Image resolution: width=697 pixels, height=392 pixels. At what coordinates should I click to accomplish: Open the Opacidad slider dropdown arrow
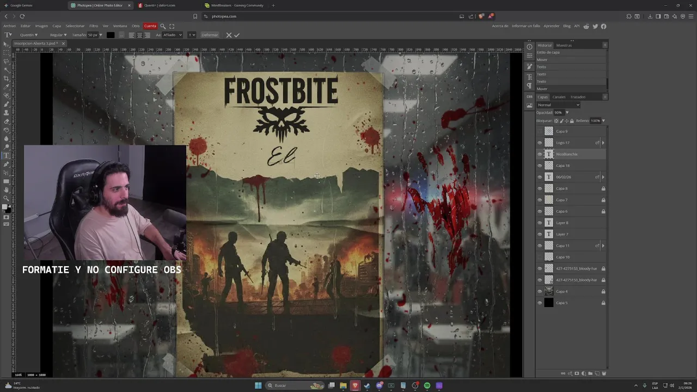pos(567,113)
